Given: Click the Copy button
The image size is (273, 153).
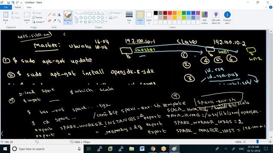Looking at the screenshot, I should click(15, 17).
